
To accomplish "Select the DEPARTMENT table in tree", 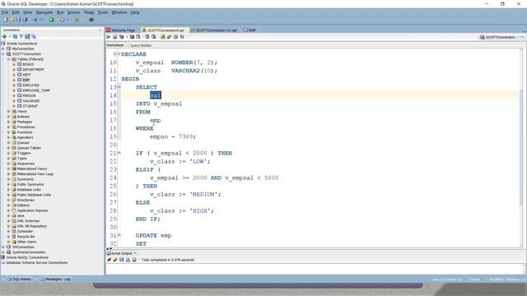I will pyautogui.click(x=33, y=69).
